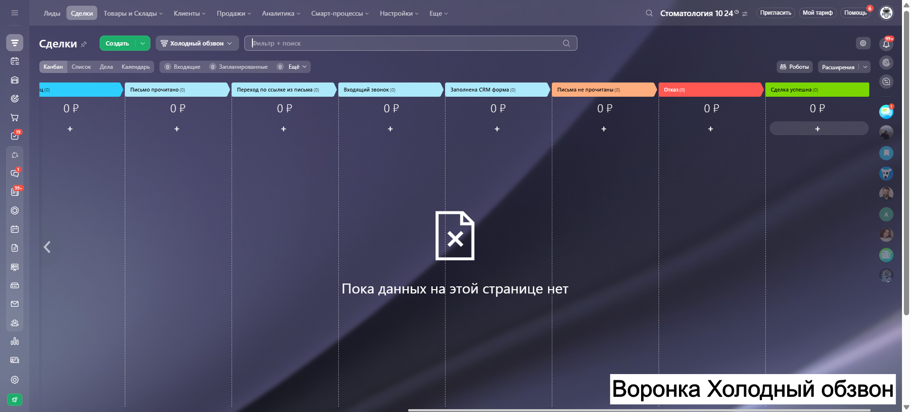The height and width of the screenshot is (412, 911).
Task: Open the Холодный обзвон funnel selector
Action: pos(197,43)
